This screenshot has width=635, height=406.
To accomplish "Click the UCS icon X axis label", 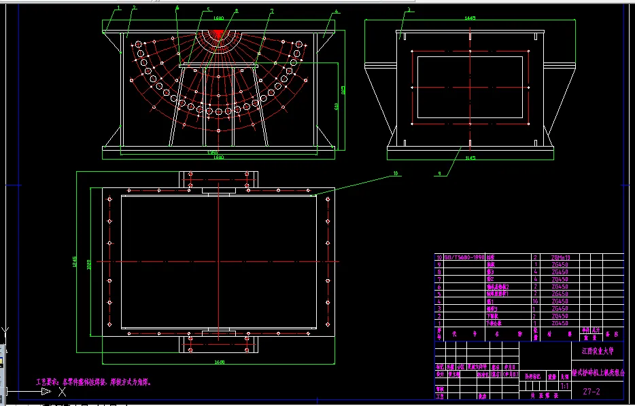I will coord(62,391).
